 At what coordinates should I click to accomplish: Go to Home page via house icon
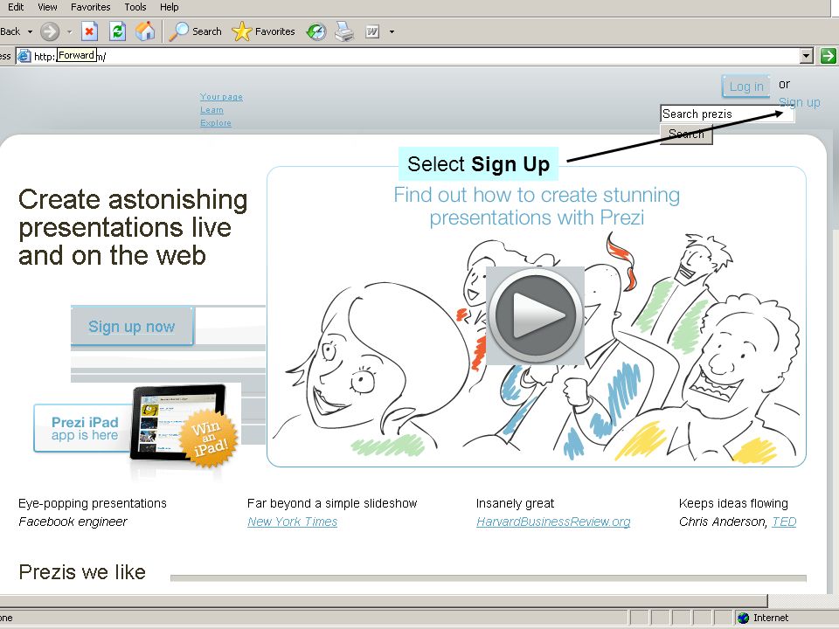point(145,31)
